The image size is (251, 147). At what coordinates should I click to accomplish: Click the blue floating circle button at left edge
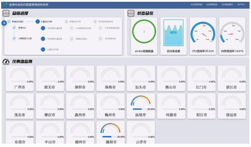4,23
